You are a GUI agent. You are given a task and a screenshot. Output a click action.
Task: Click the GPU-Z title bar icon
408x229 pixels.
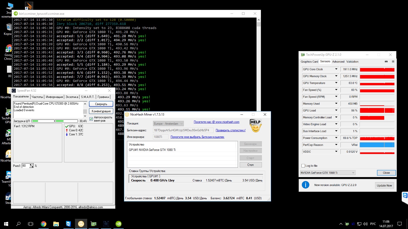click(303, 55)
